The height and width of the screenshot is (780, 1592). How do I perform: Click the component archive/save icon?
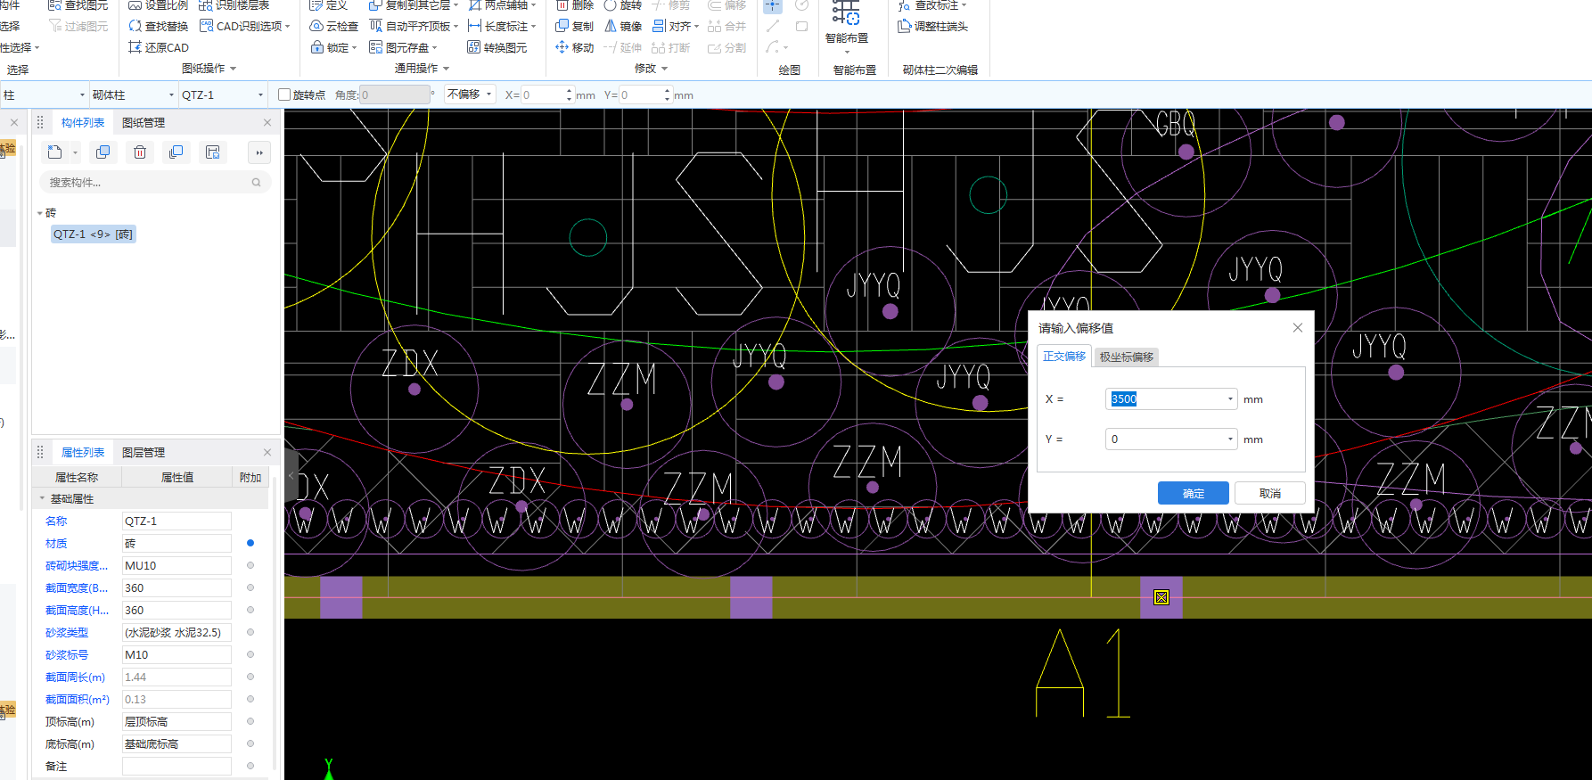click(x=213, y=152)
